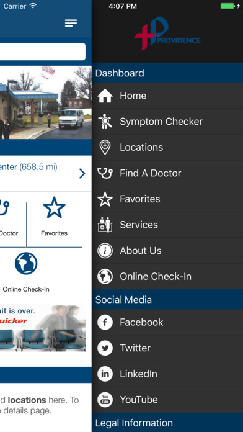Click the search input field
The height and width of the screenshot is (432, 243).
click(x=43, y=52)
